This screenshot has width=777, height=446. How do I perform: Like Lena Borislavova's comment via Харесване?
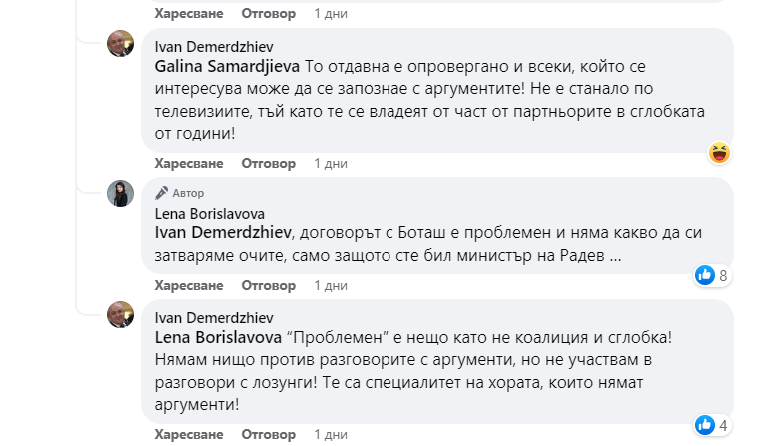coord(189,285)
